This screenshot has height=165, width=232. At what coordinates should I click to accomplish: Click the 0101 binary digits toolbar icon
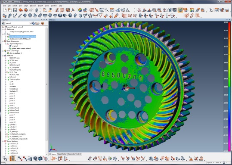click(x=62, y=10)
